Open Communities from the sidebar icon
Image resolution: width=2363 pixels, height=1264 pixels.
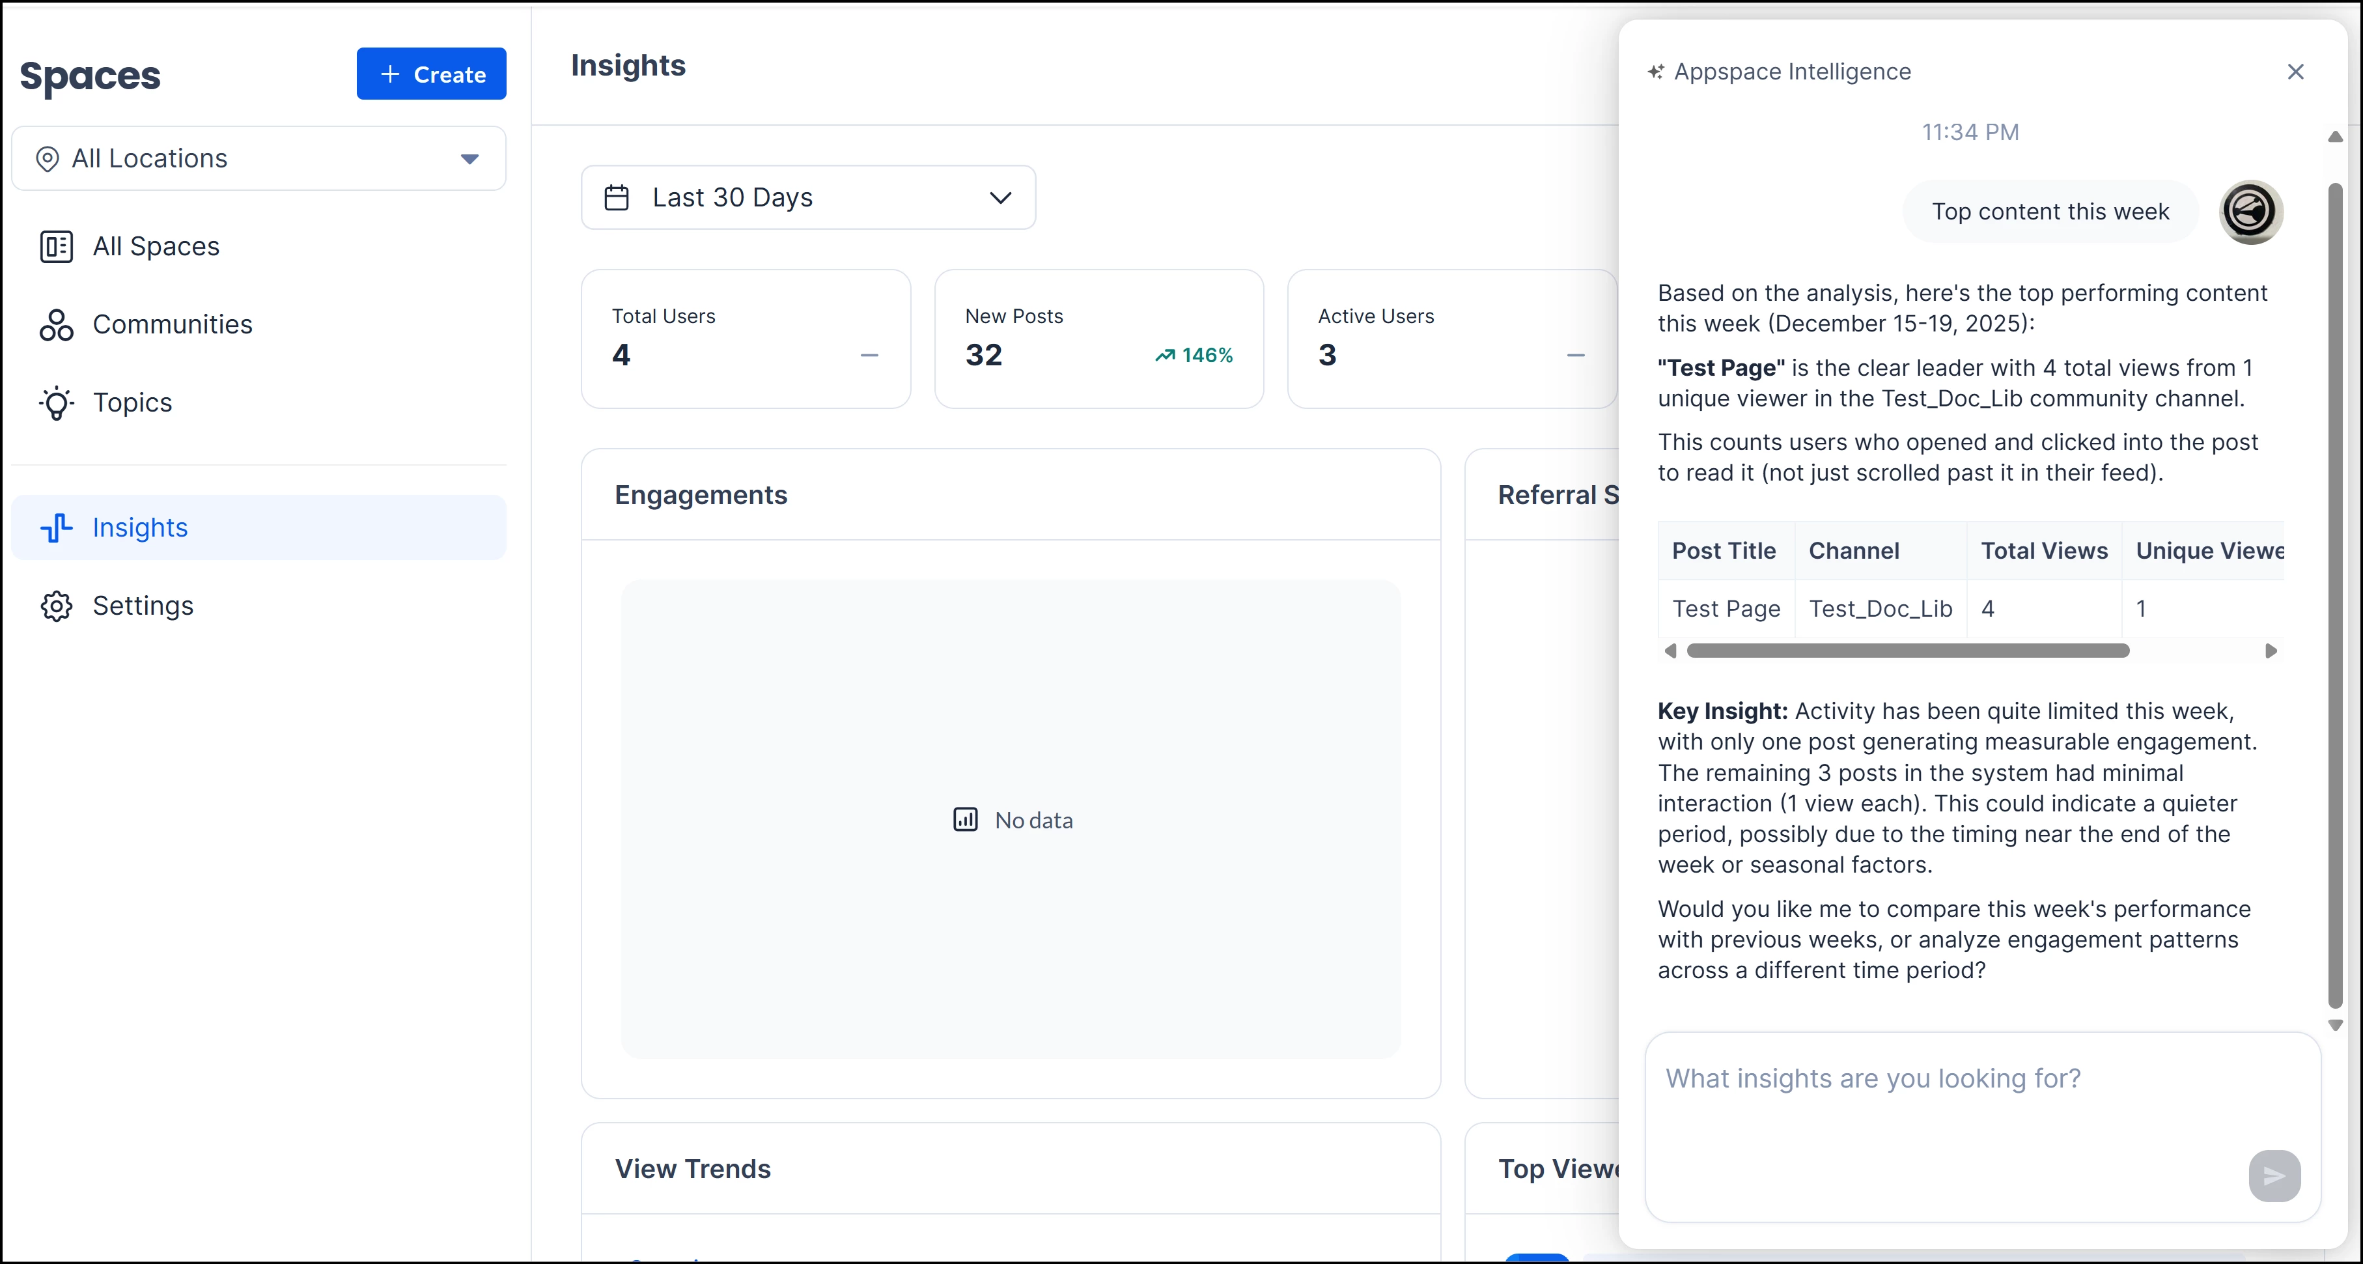click(56, 325)
